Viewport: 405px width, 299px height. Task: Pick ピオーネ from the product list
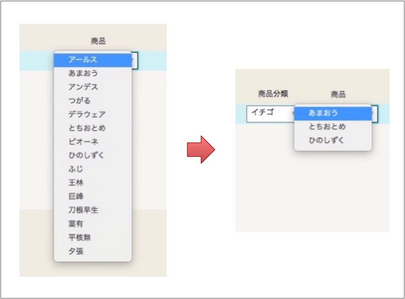point(93,142)
